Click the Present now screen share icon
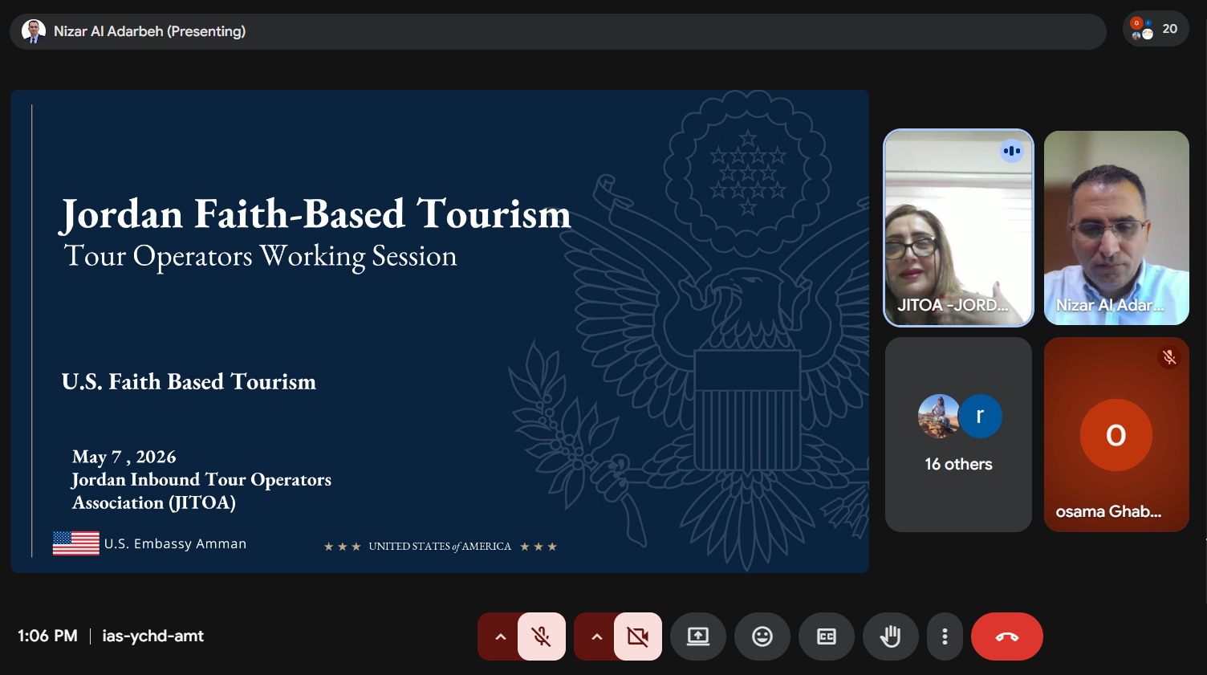1207x675 pixels. click(x=698, y=636)
